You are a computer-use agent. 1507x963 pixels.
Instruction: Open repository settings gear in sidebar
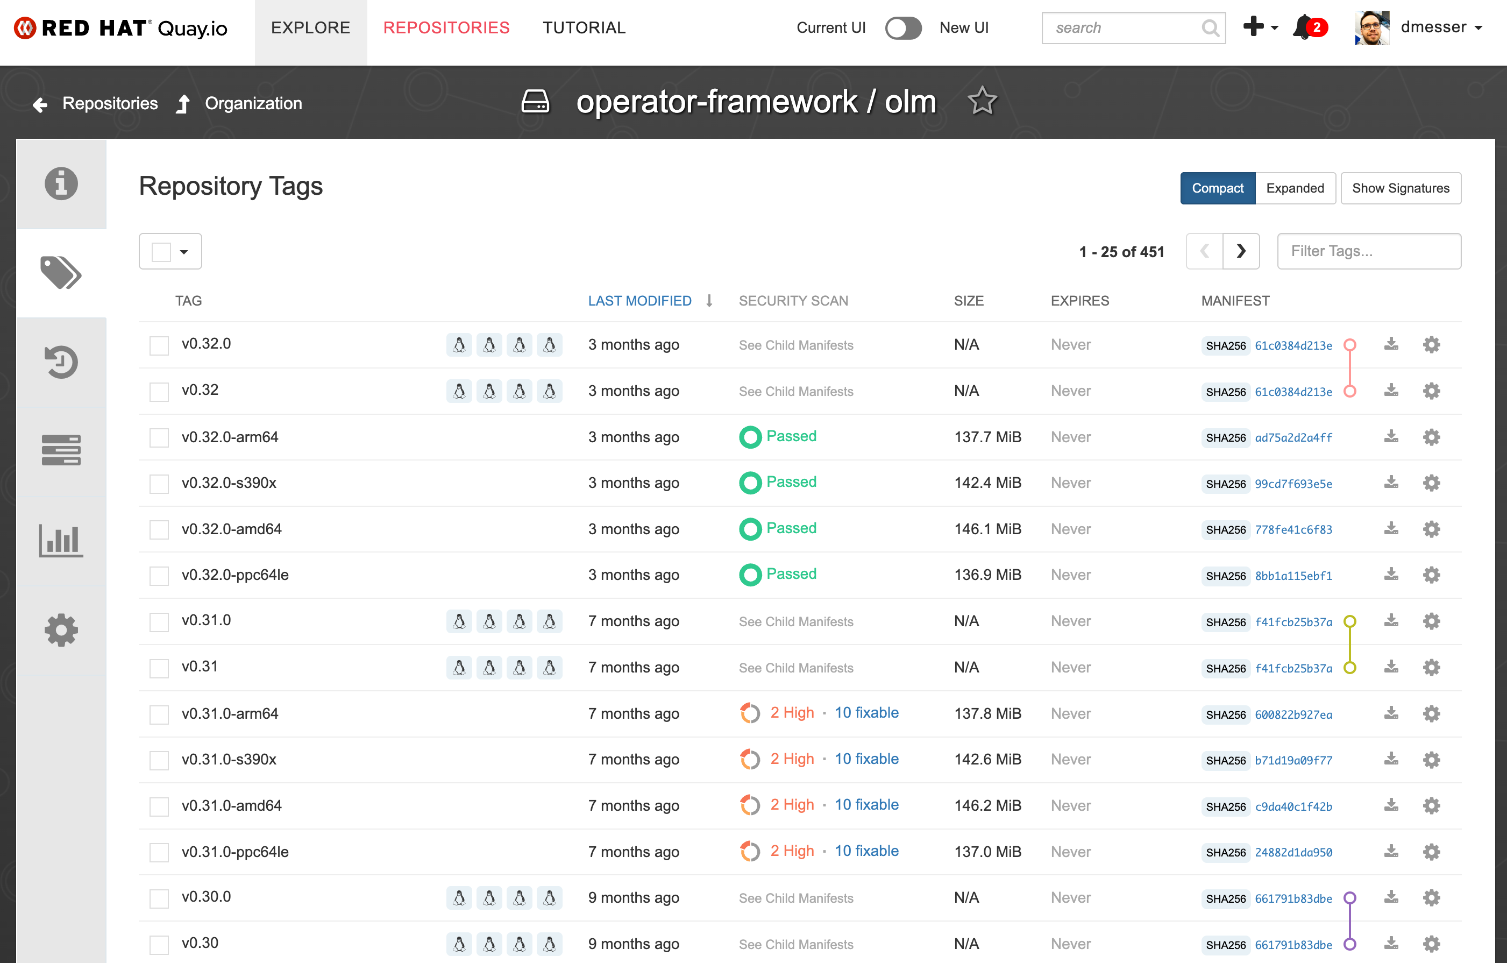point(61,629)
